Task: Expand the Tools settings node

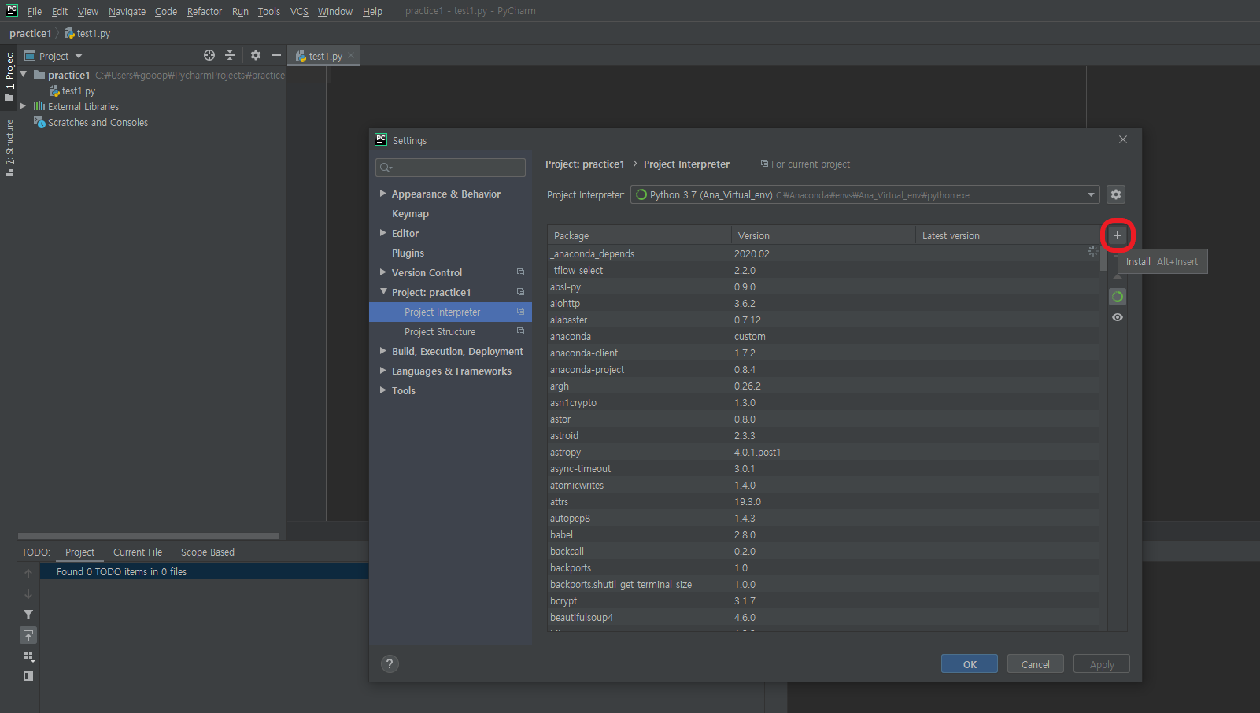Action: (383, 390)
